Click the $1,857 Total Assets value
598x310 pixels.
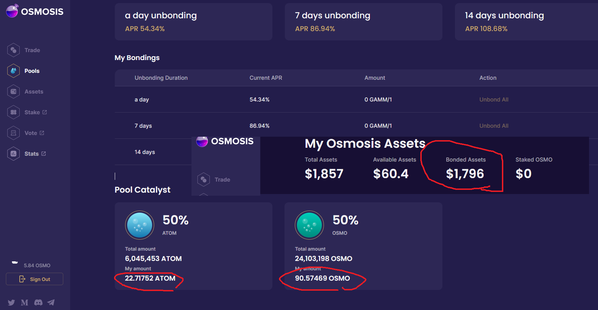coord(324,174)
